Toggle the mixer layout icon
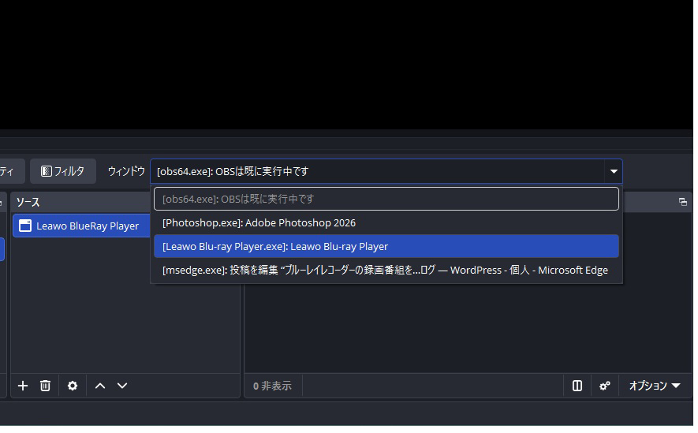The image size is (698, 433). click(577, 386)
